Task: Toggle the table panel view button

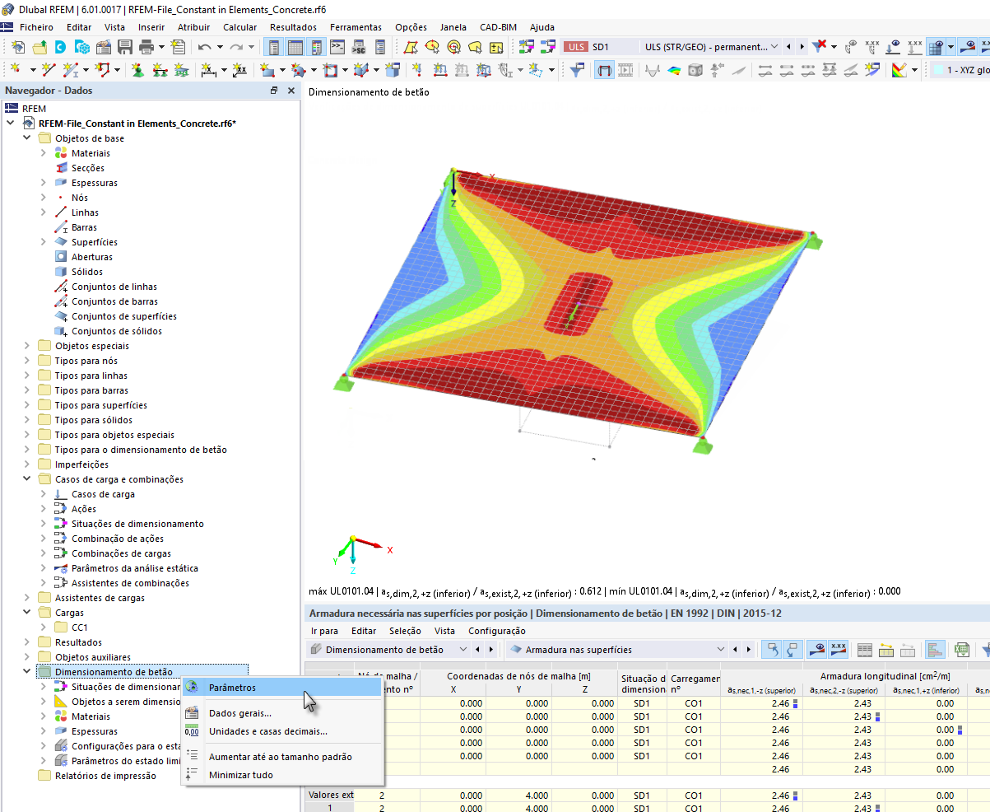Action: coord(295,47)
